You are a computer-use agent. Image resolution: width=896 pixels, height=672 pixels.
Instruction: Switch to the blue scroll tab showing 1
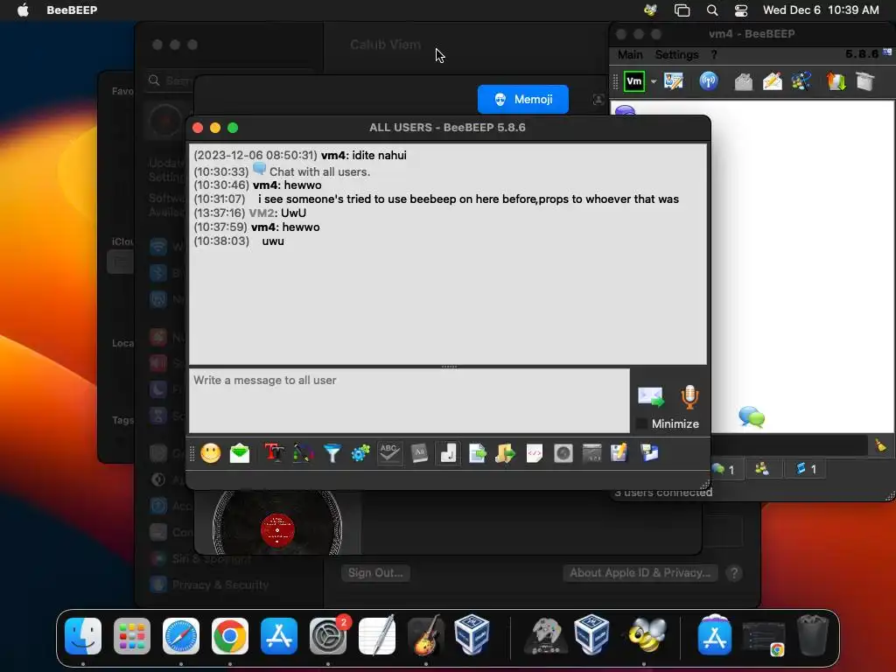[806, 469]
